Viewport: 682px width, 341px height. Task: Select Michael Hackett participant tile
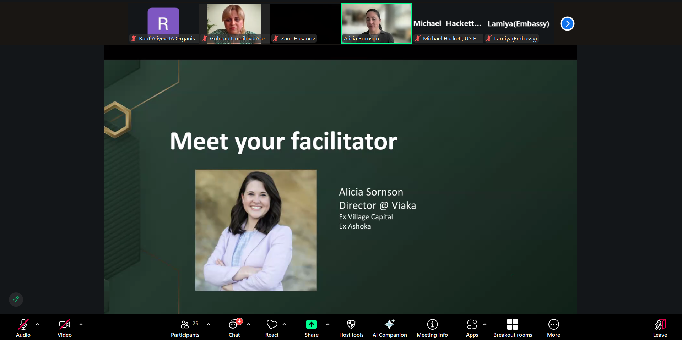tap(448, 24)
